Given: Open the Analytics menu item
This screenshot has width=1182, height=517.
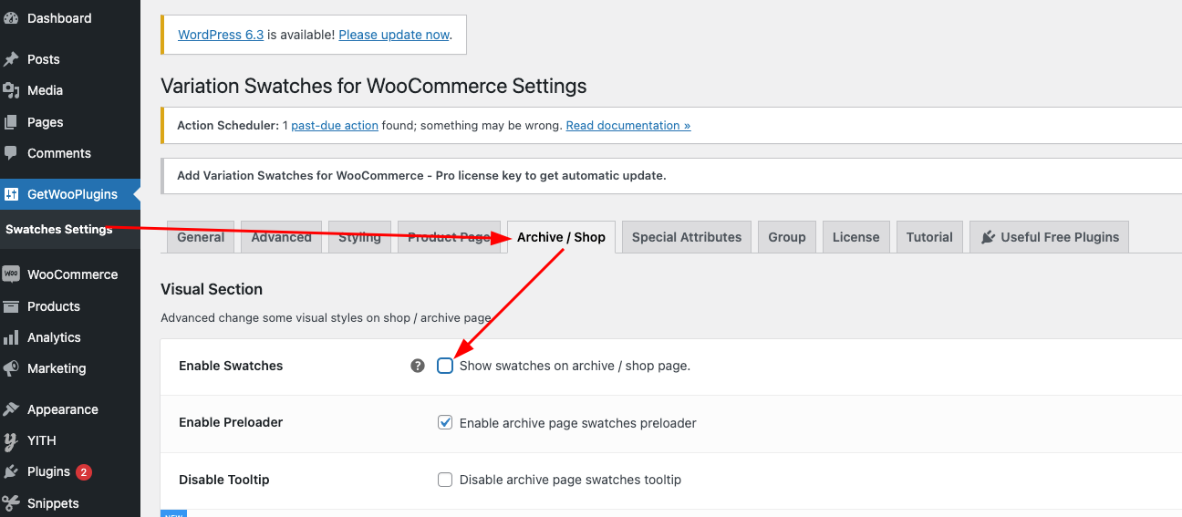Looking at the screenshot, I should (70, 337).
